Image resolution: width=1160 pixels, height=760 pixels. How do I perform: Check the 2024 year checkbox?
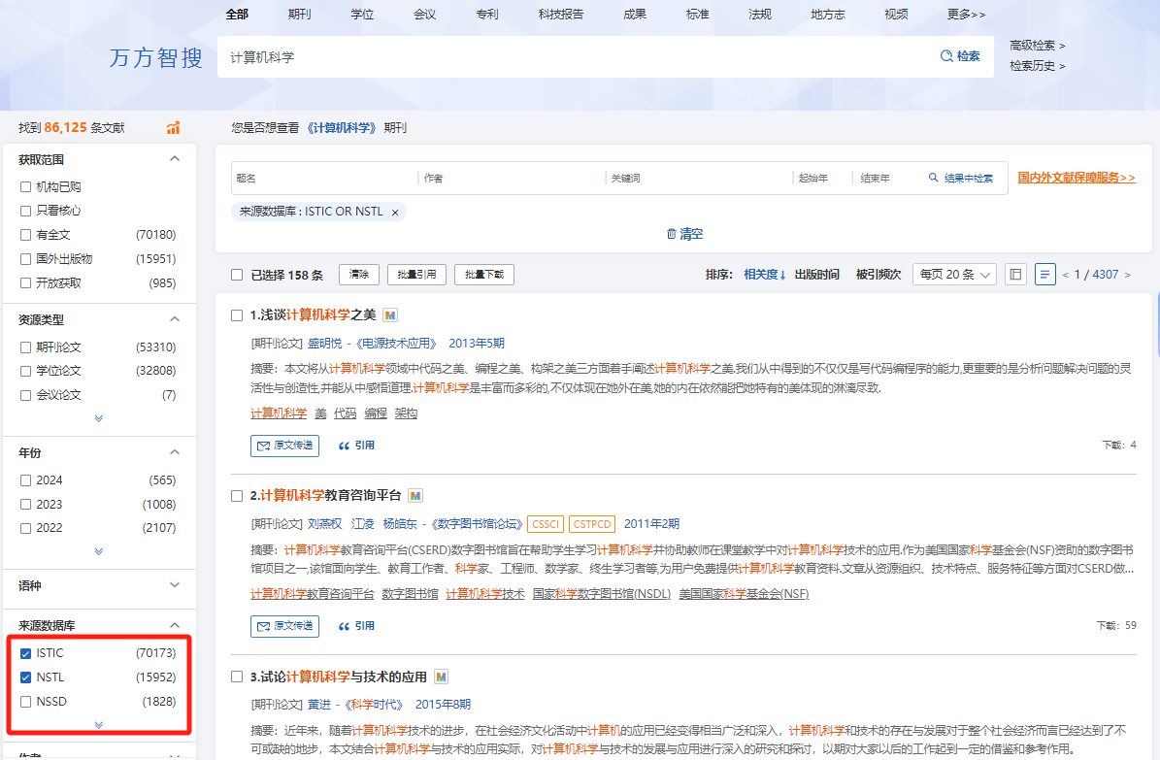click(x=26, y=481)
